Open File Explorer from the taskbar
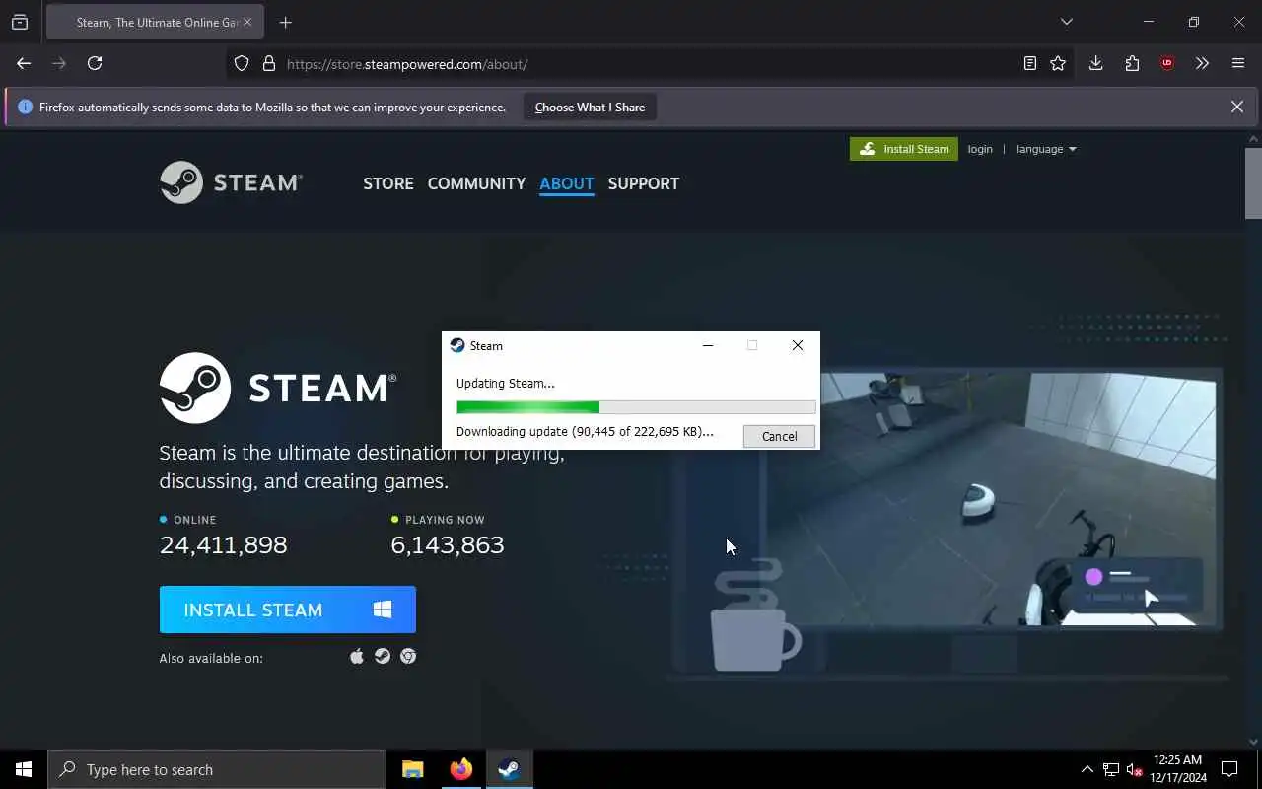The width and height of the screenshot is (1262, 789). tap(413, 769)
